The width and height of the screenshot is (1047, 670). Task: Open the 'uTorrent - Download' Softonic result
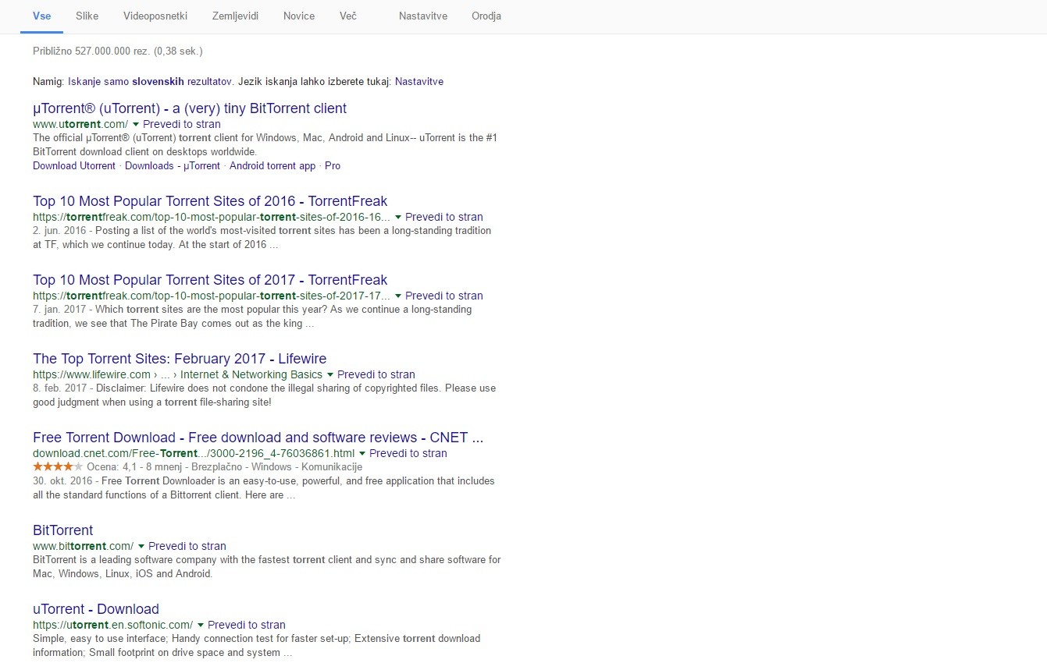click(96, 609)
